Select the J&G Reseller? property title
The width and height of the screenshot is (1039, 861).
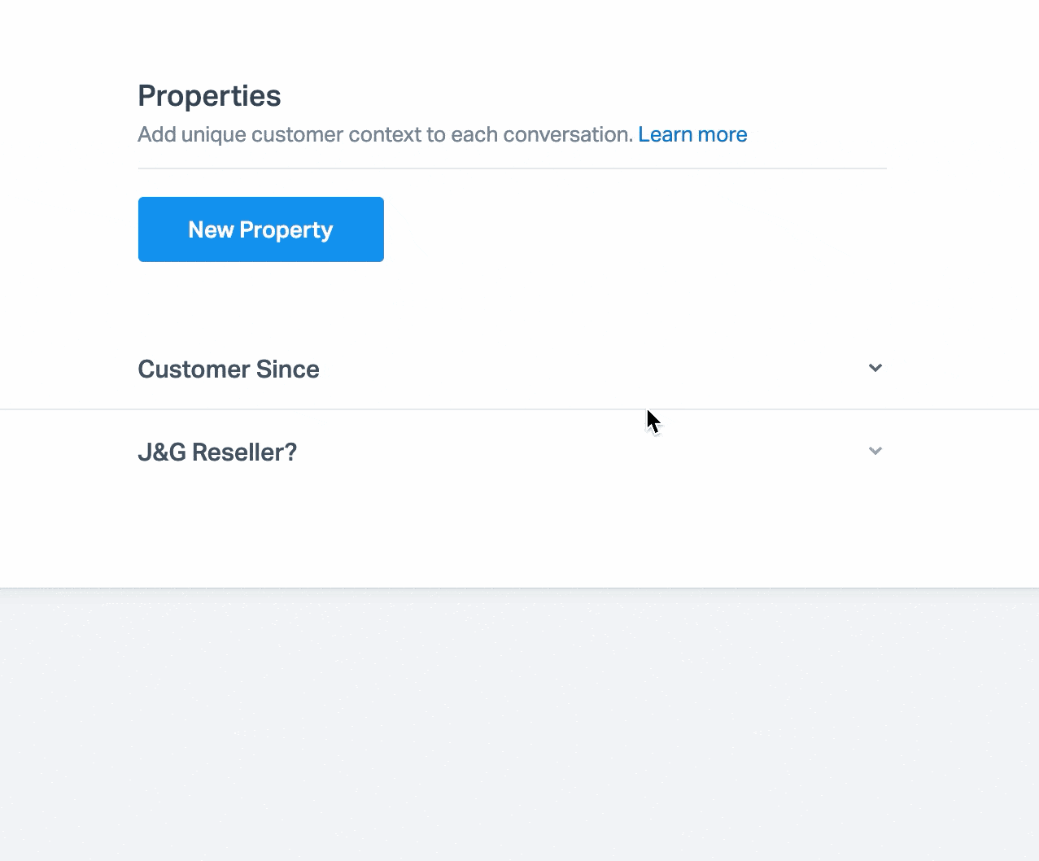(217, 452)
